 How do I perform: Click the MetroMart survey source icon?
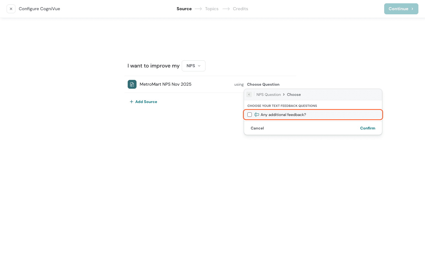[132, 84]
